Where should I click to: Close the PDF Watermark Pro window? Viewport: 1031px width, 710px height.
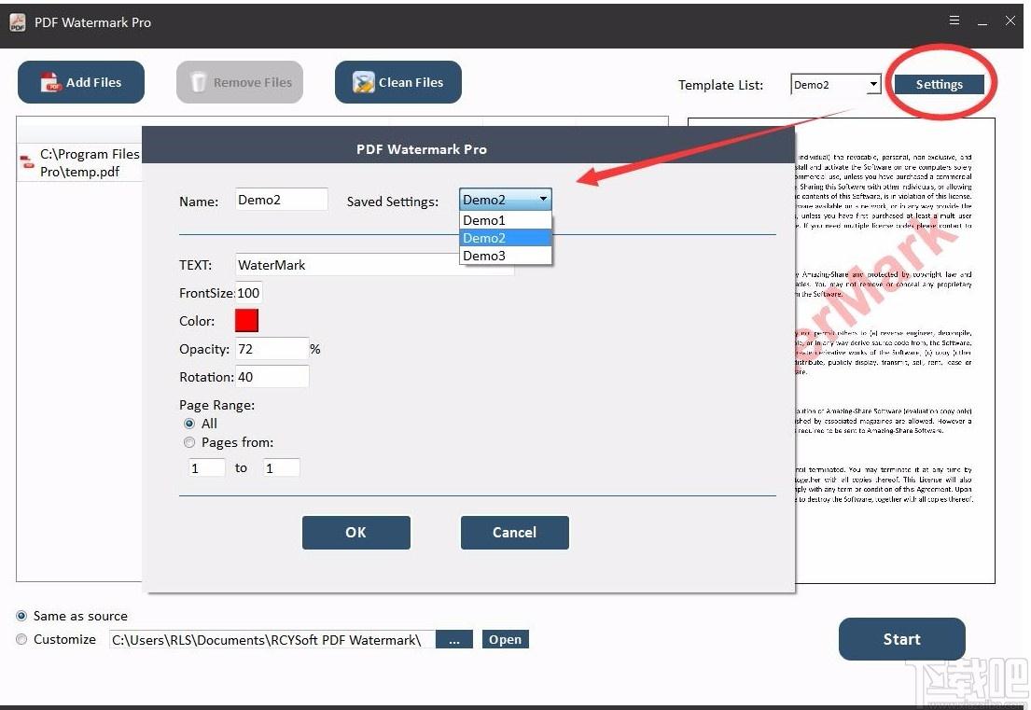(1010, 21)
